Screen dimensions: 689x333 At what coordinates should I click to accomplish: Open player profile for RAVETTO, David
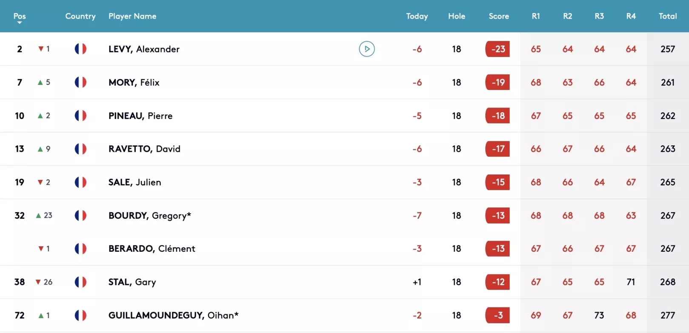pyautogui.click(x=144, y=149)
